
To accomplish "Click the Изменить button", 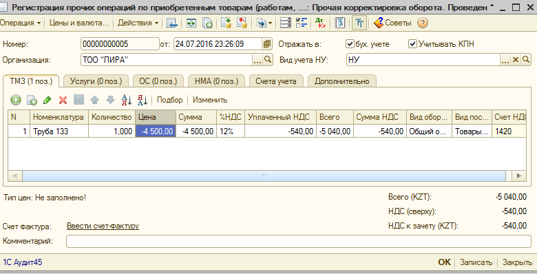I will tap(210, 100).
